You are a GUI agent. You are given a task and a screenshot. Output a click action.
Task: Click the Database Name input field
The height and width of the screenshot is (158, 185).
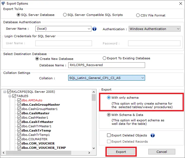tap(107, 65)
